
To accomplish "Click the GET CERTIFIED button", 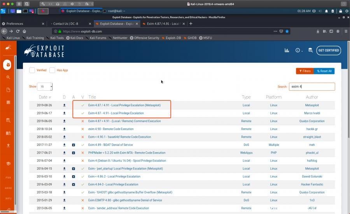I will pyautogui.click(x=329, y=51).
